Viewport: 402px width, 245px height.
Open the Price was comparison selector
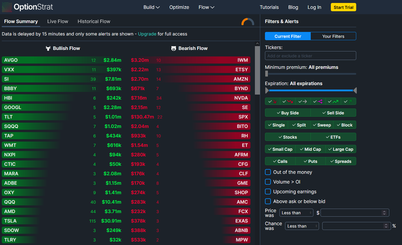click(296, 212)
